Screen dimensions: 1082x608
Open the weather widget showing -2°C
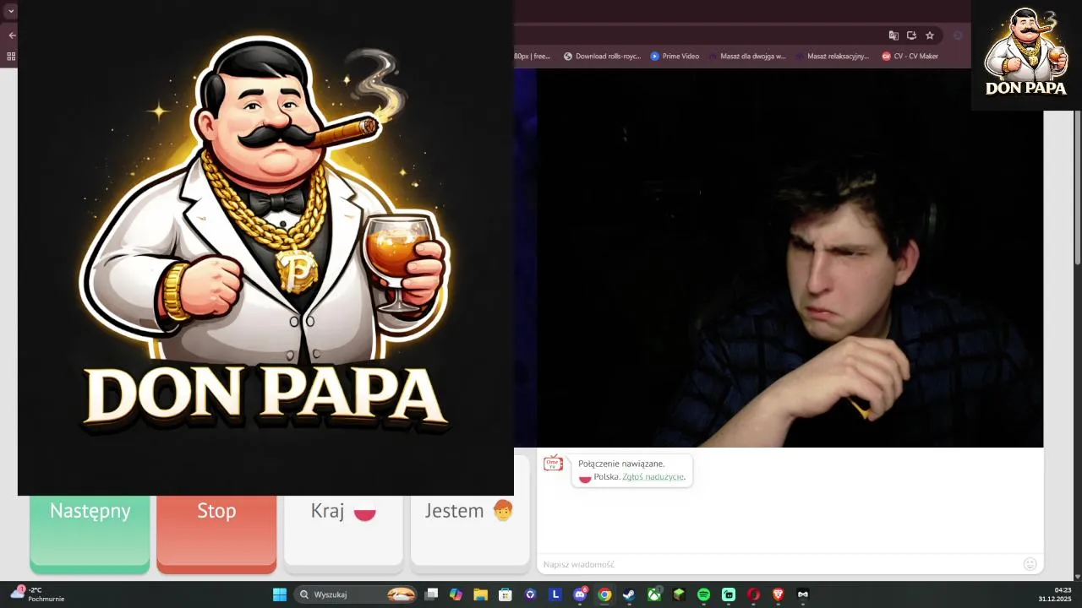click(37, 594)
